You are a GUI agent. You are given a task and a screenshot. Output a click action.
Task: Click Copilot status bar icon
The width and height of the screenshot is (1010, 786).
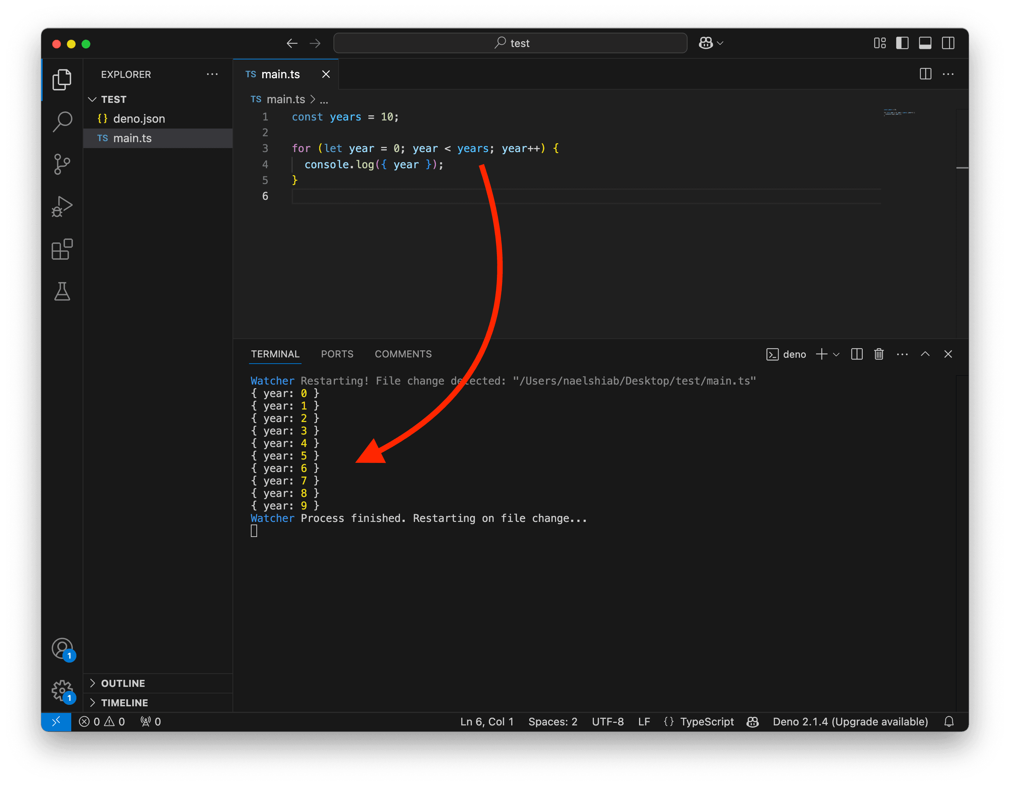(753, 722)
